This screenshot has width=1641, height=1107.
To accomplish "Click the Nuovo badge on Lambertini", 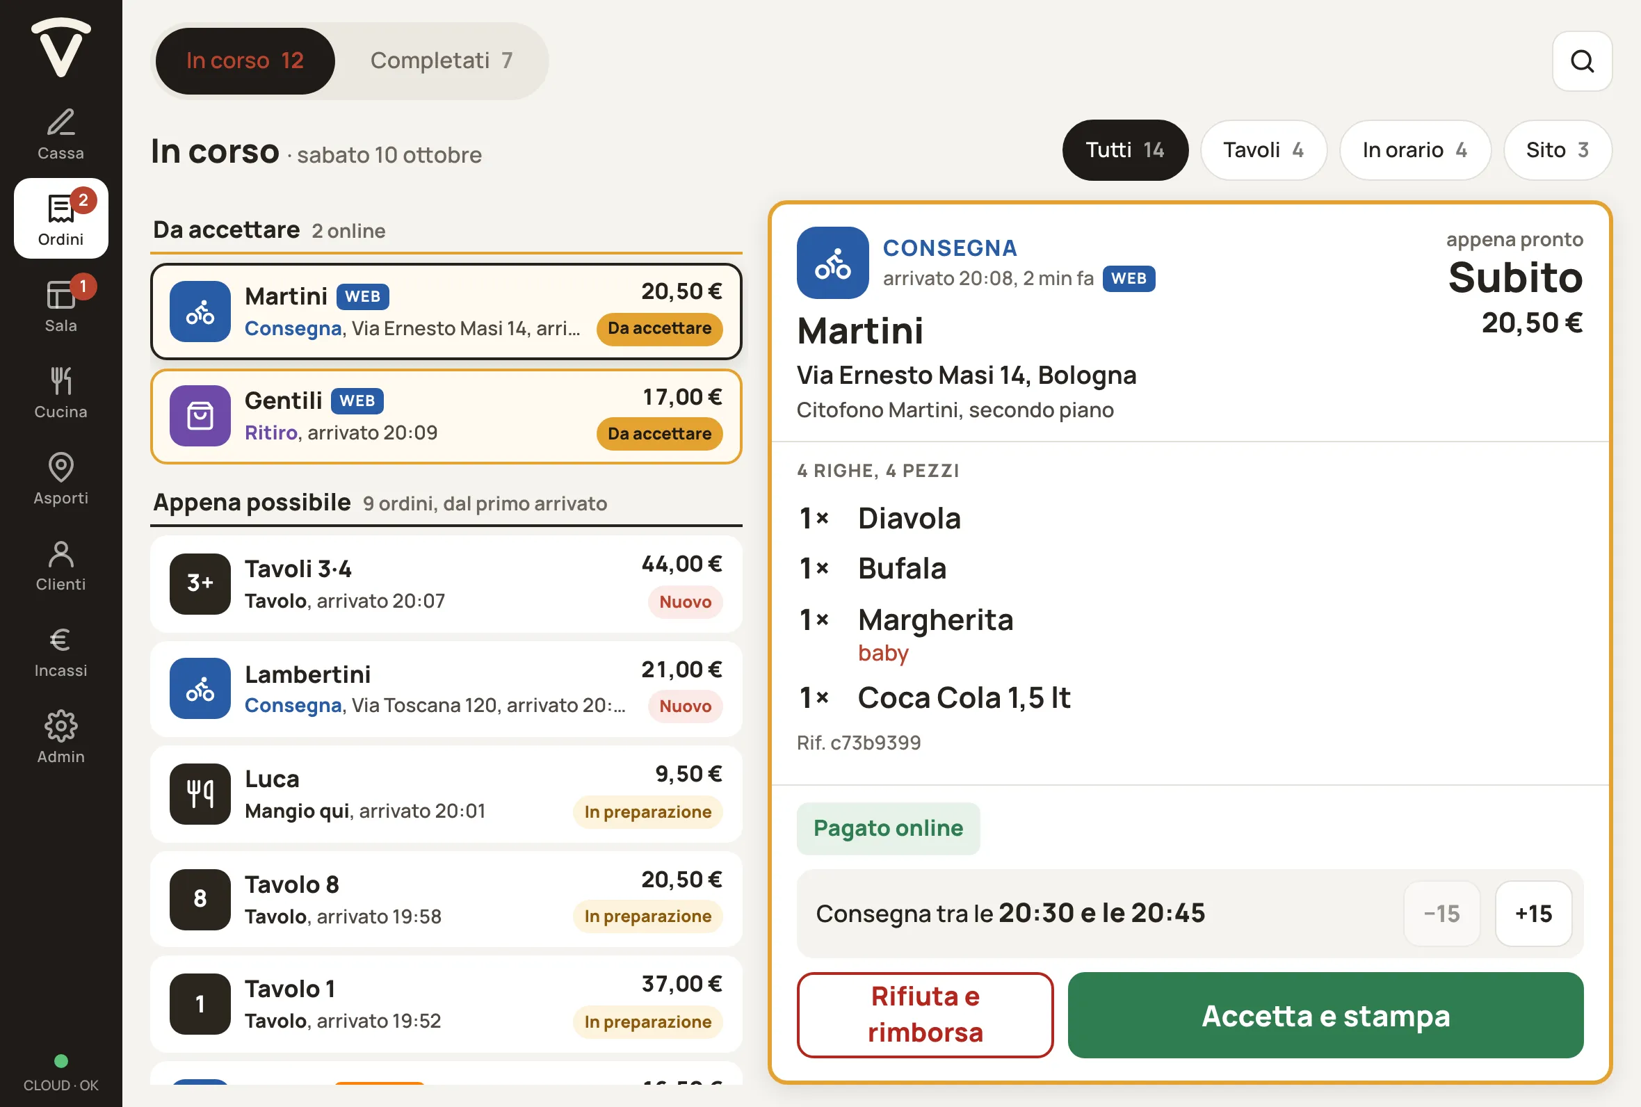I will pyautogui.click(x=685, y=706).
